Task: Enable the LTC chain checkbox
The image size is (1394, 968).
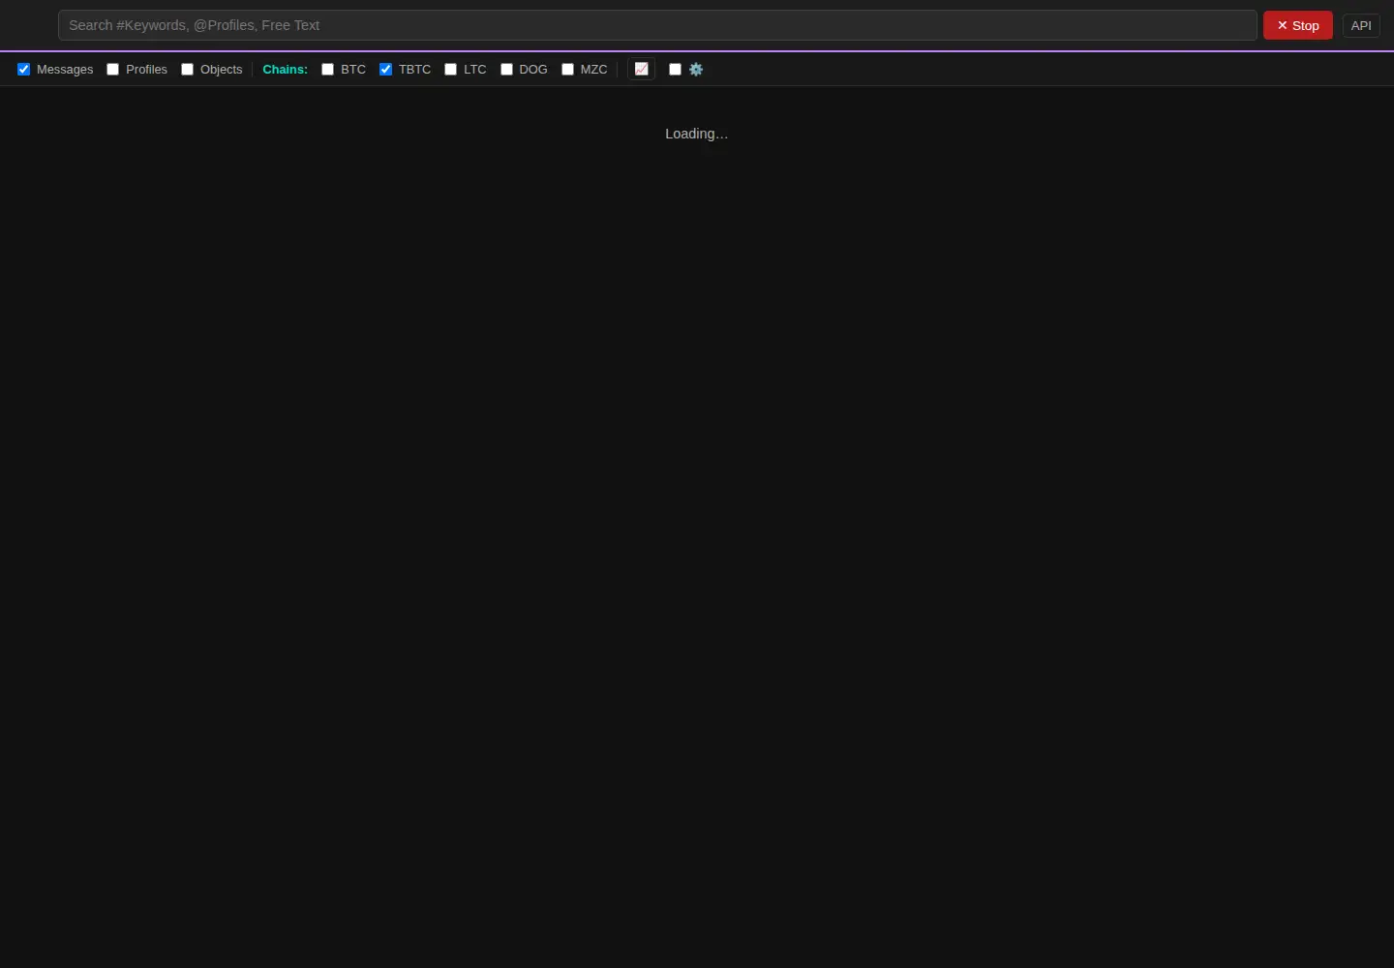Action: pos(451,69)
